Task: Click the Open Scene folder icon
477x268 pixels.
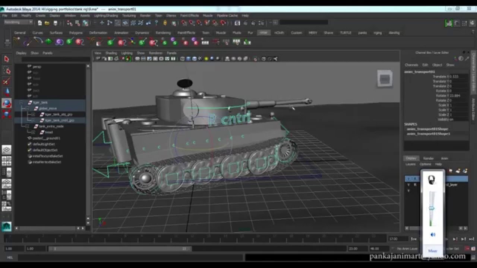Action: (x=47, y=23)
